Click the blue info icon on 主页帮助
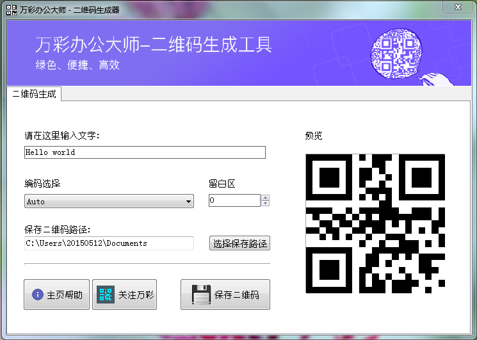The image size is (477, 340). click(x=38, y=295)
